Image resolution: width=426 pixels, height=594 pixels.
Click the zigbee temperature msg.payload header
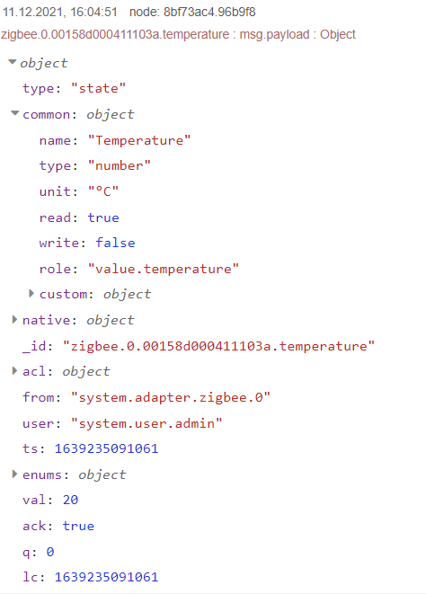pos(178,34)
